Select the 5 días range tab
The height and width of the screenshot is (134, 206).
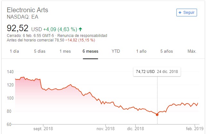pos(40,51)
